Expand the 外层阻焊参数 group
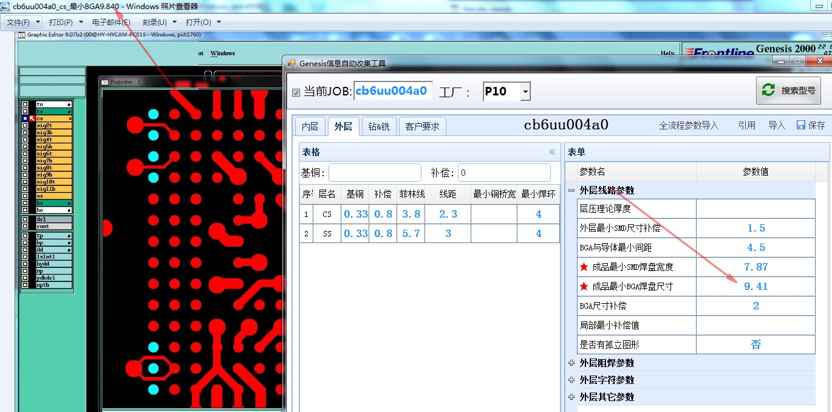The height and width of the screenshot is (412, 832). 571,363
